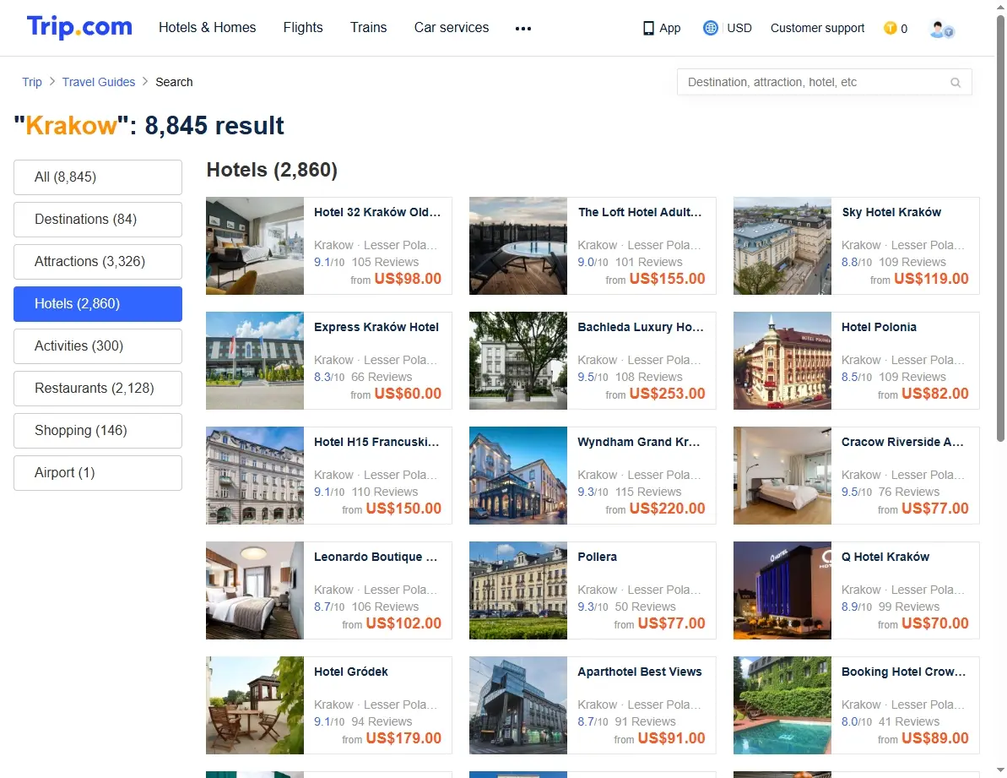Click Q Hotel Kraków title
The height and width of the screenshot is (778, 1007).
pos(885,558)
